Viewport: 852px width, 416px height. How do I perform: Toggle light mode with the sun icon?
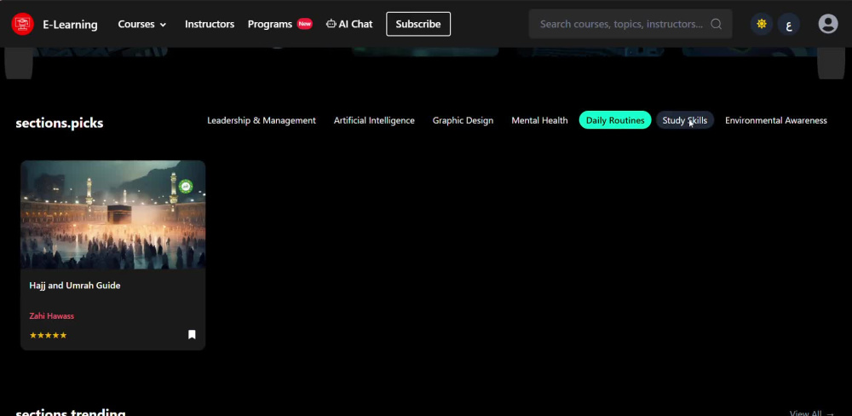point(761,24)
